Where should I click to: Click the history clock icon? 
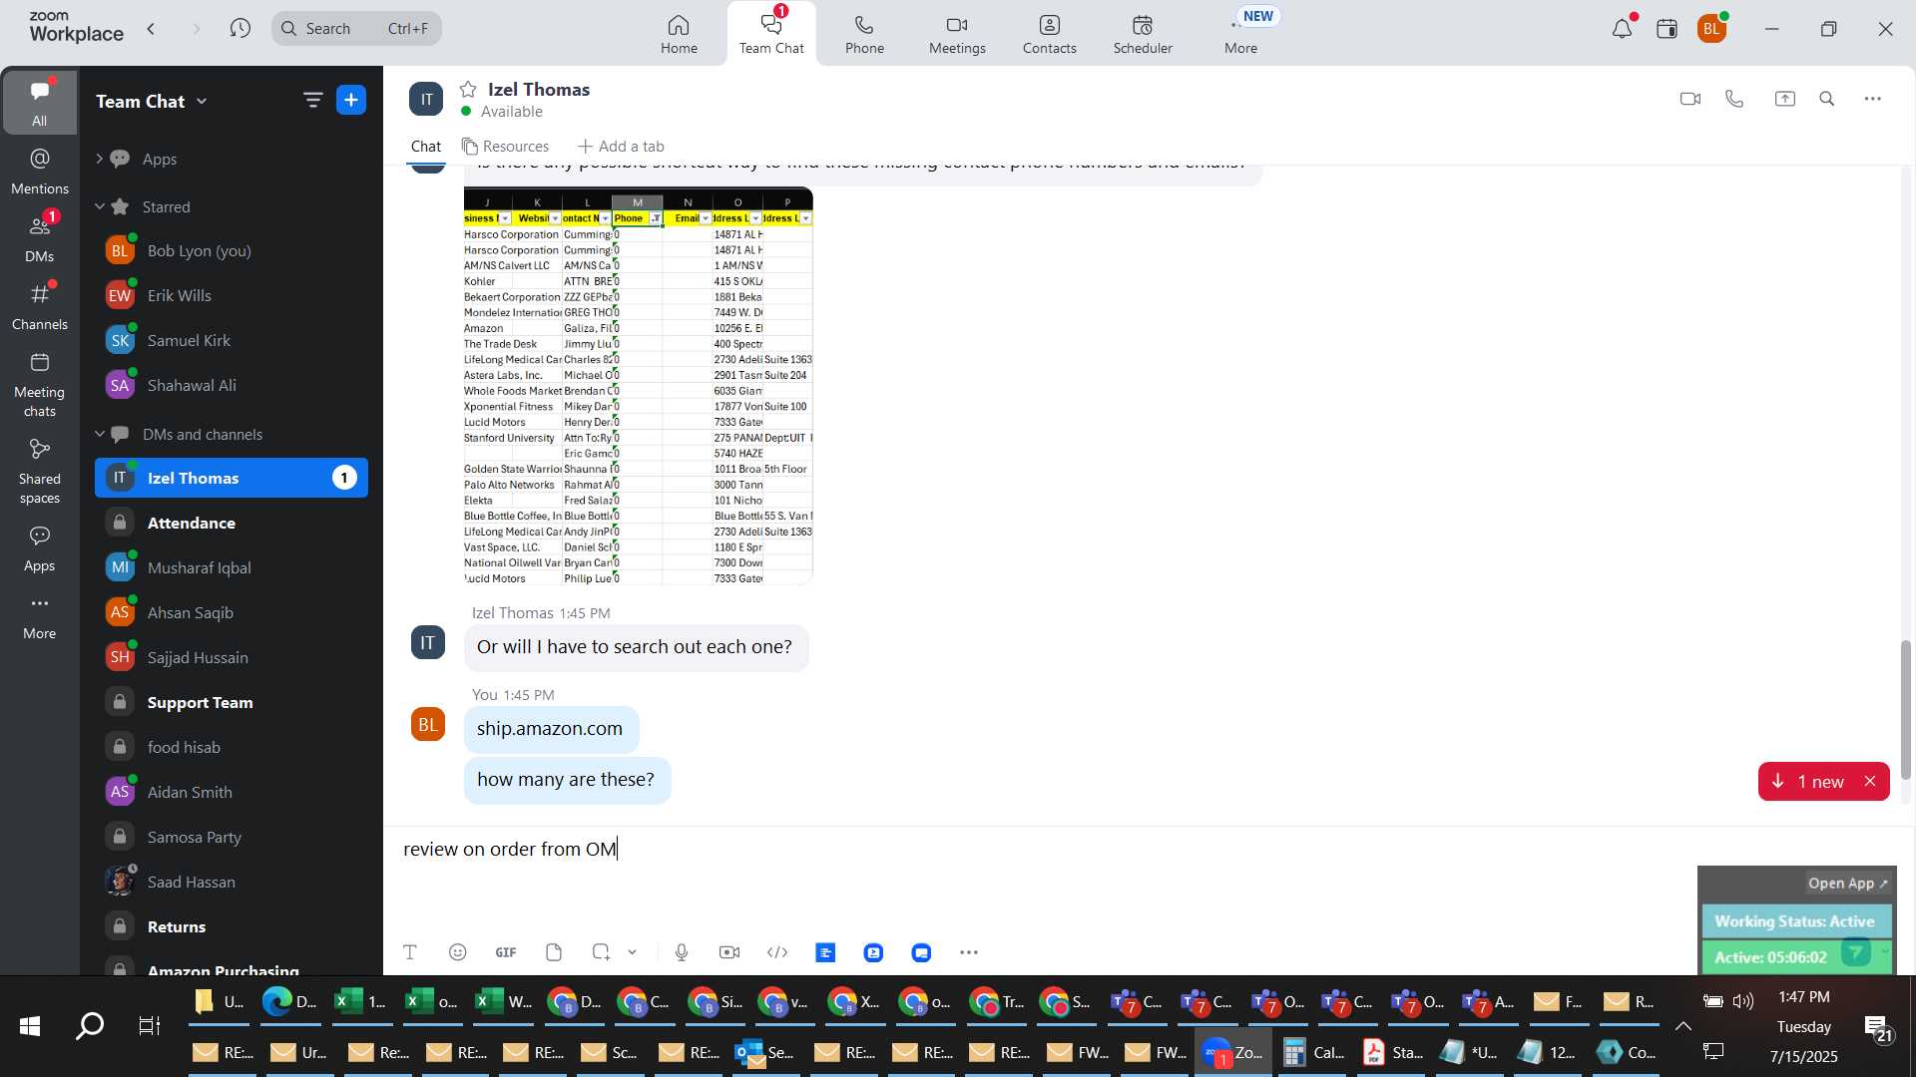click(239, 29)
